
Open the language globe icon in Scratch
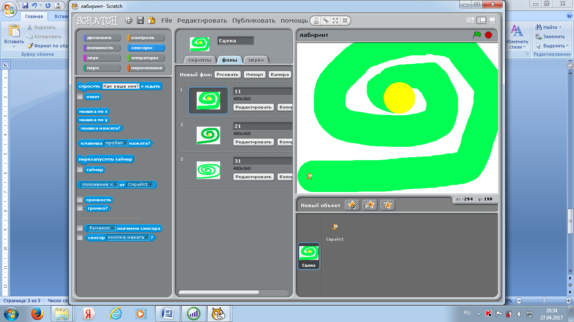point(129,21)
